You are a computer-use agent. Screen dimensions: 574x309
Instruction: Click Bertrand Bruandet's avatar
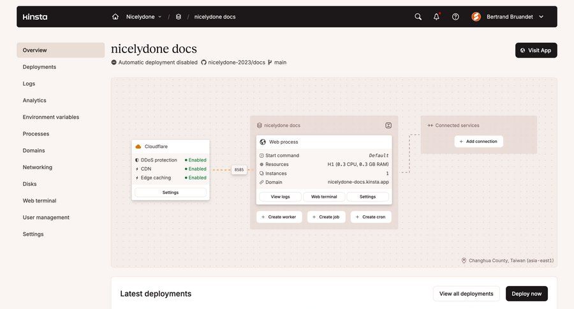[x=476, y=17]
